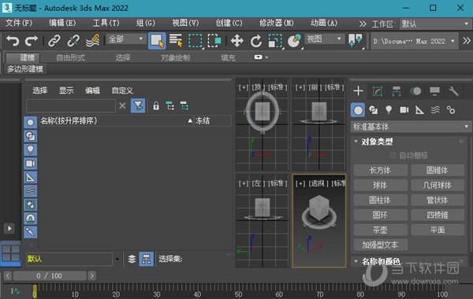
Task: Click the Scene Explorer search field
Action: click(x=71, y=105)
